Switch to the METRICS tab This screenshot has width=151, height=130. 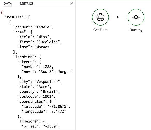point(27,4)
